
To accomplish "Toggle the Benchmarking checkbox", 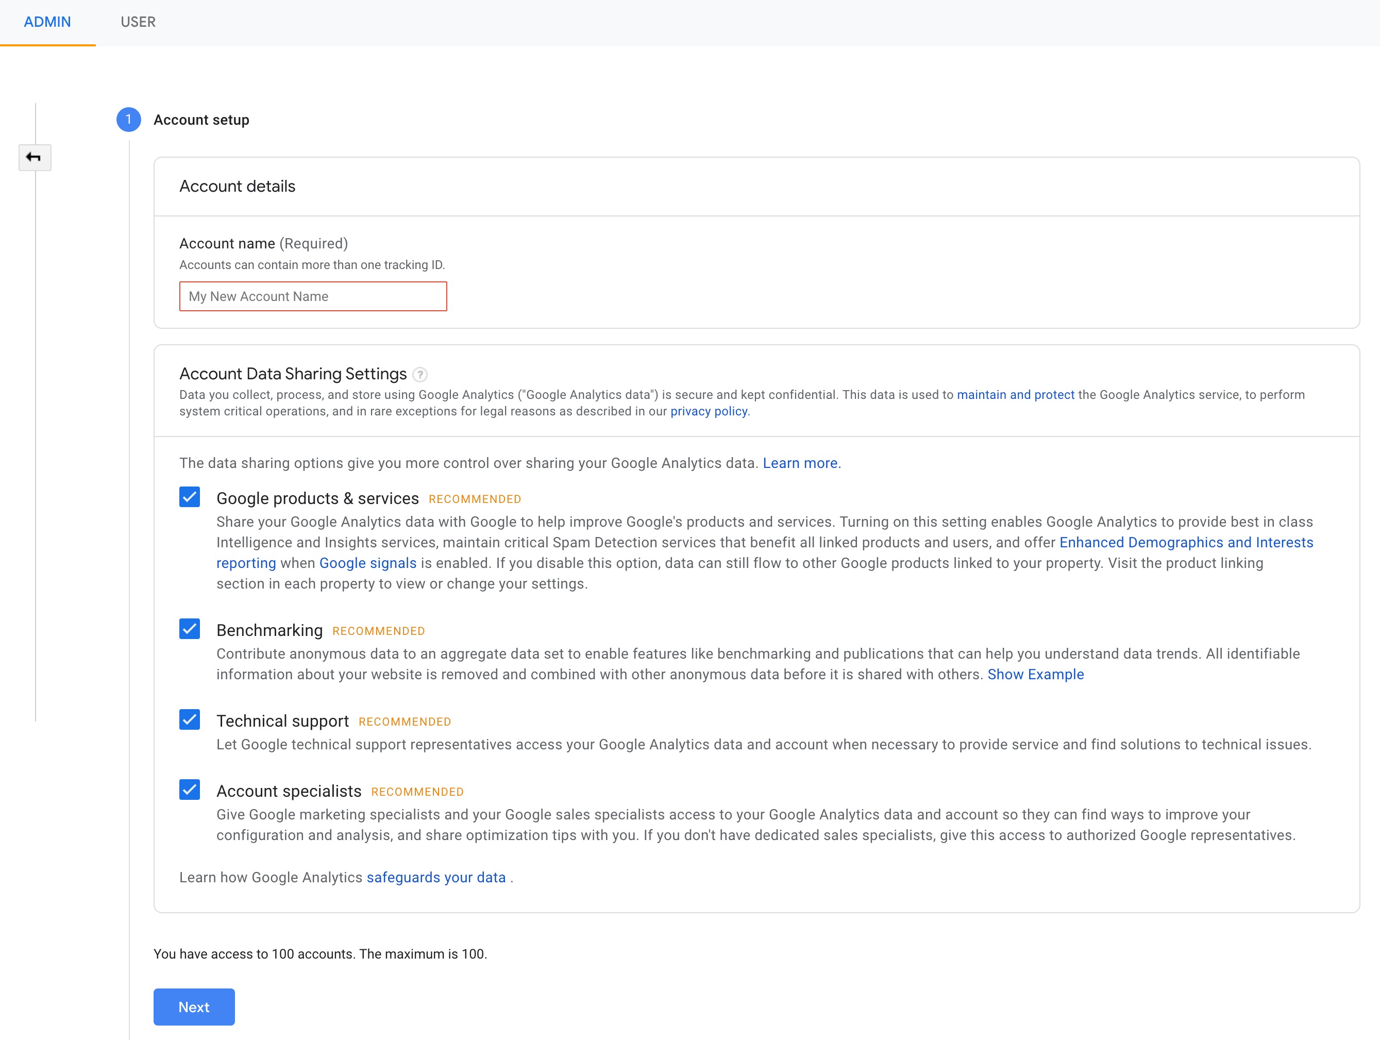I will (190, 629).
